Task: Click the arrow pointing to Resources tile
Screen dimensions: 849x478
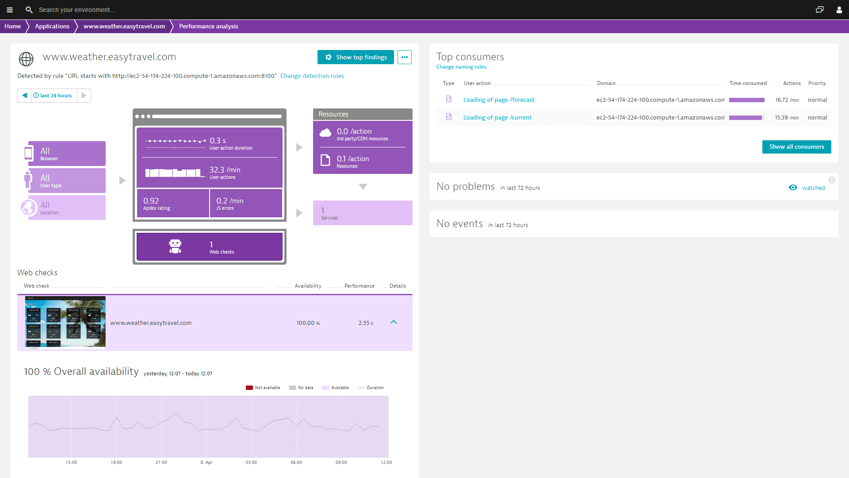Action: (299, 147)
